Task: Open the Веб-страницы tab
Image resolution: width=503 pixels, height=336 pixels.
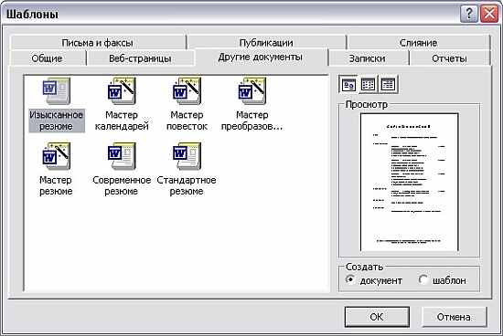Action: click(x=140, y=58)
